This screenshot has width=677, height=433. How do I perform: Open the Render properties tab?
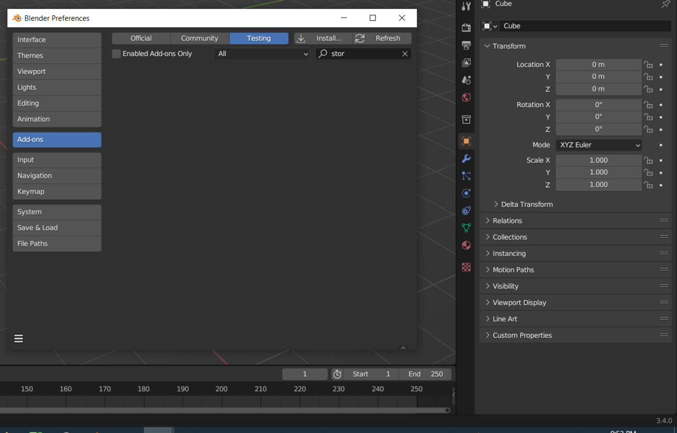(x=466, y=27)
